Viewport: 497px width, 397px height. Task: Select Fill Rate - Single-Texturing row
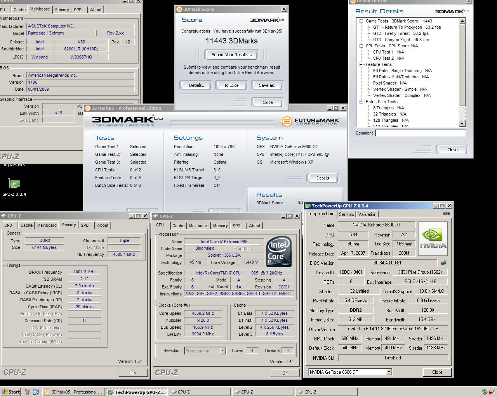coord(403,71)
